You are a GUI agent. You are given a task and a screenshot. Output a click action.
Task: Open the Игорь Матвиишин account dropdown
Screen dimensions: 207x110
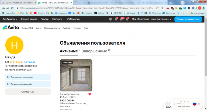[161, 19]
